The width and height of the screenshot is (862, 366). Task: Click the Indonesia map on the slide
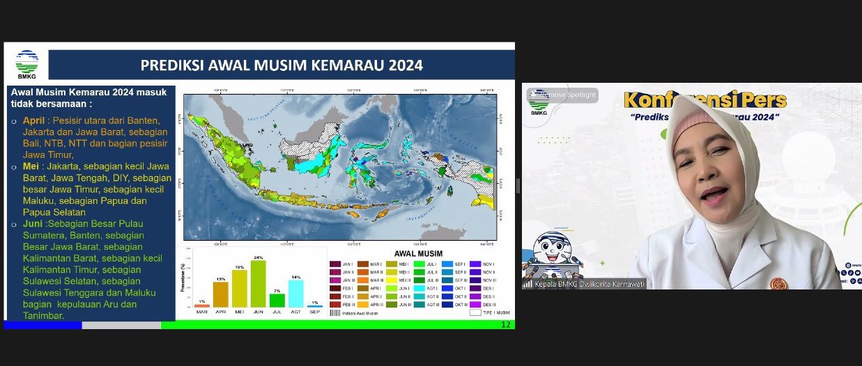pos(340,167)
